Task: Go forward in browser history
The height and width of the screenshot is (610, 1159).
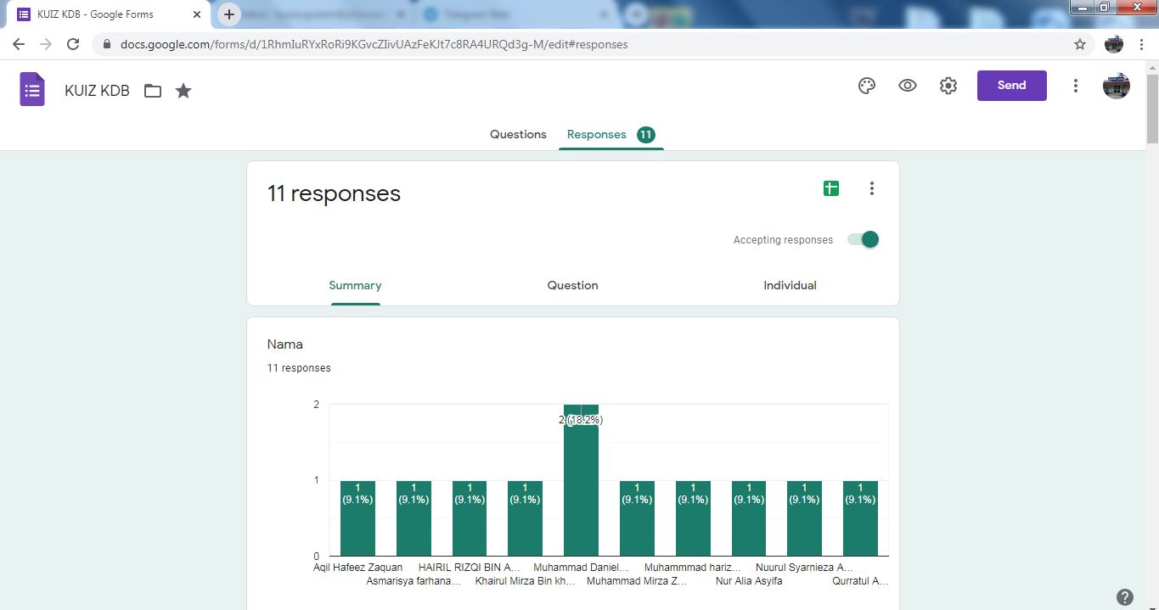Action: coord(46,44)
